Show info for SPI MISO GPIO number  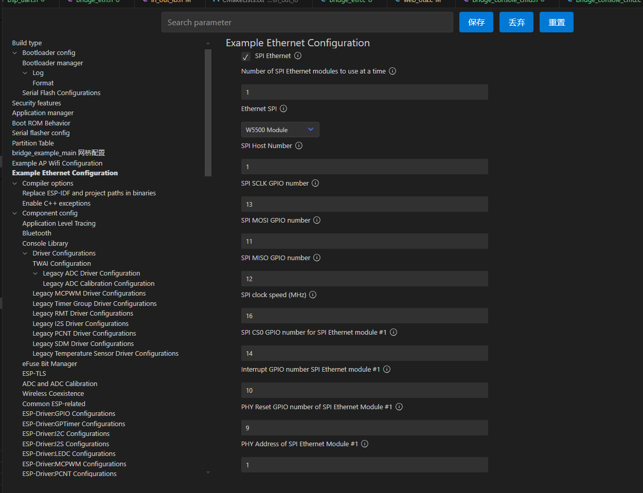317,258
